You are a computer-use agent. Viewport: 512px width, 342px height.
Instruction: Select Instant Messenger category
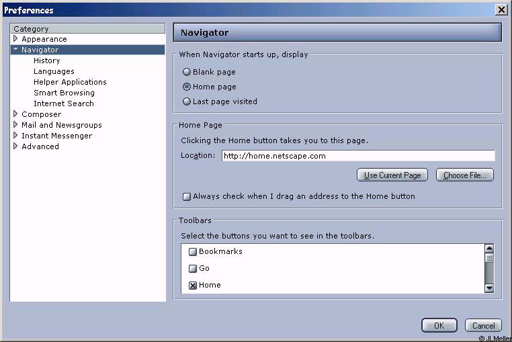(x=57, y=136)
